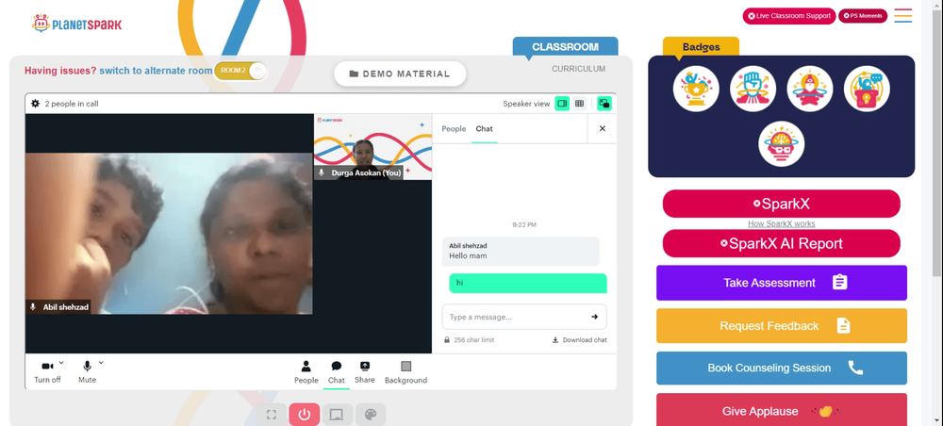Open the Badges tab
The height and width of the screenshot is (426, 943).
(701, 47)
